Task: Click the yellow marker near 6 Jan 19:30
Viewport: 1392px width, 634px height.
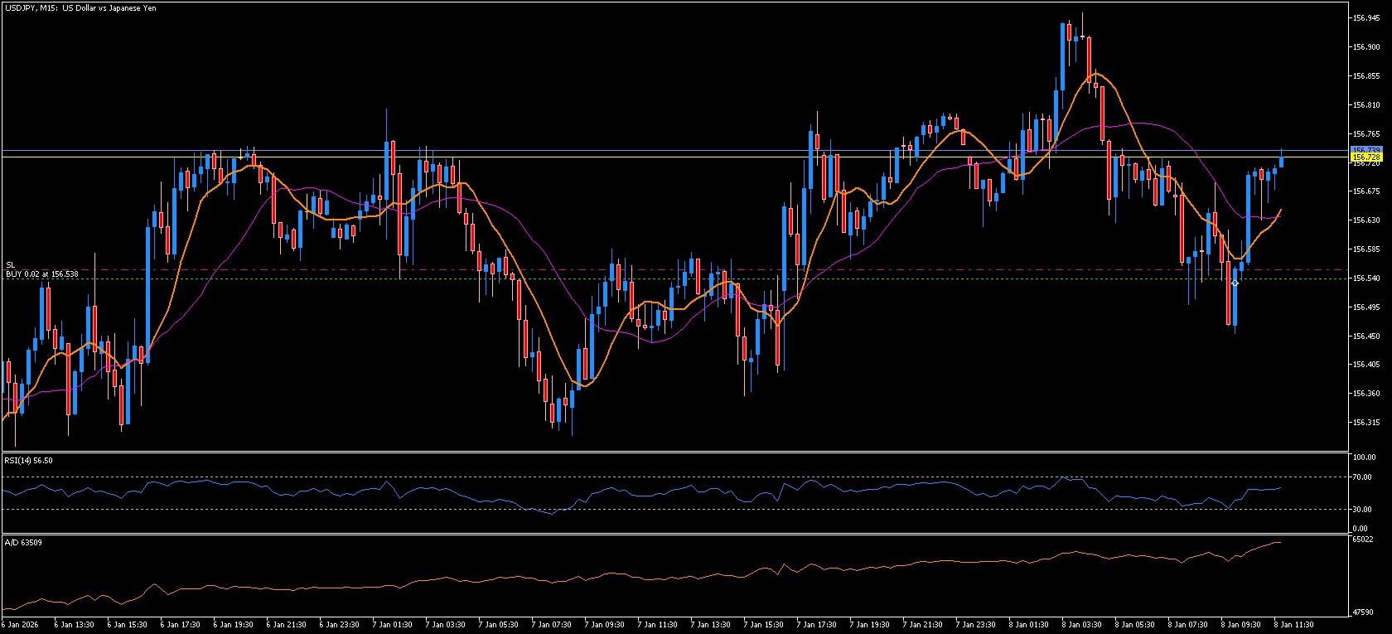Action: pos(240,154)
